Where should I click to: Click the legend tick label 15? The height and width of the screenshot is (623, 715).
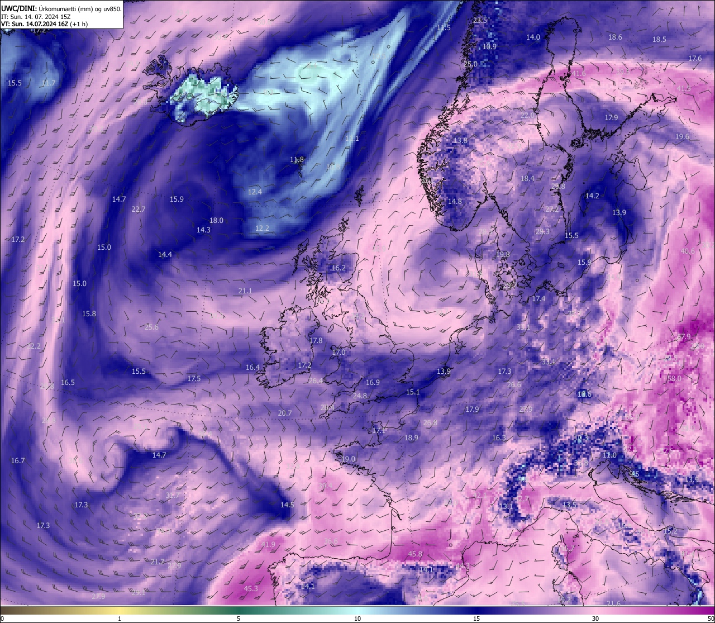coord(476,619)
